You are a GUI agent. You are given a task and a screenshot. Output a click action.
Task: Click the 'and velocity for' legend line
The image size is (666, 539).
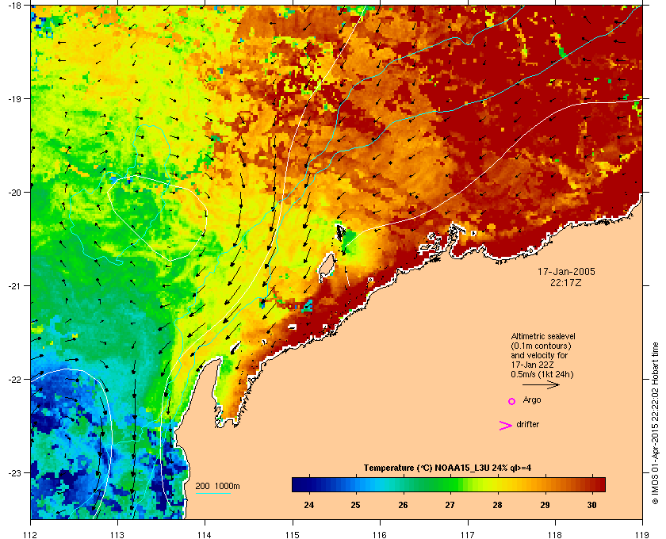(x=539, y=355)
